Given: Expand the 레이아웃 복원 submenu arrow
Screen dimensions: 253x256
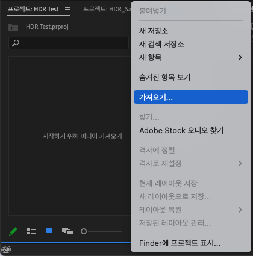Looking at the screenshot, I should tap(240, 210).
